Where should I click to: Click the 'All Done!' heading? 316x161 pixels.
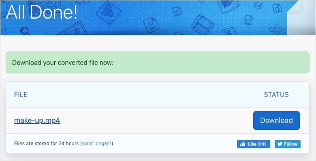coord(42,12)
